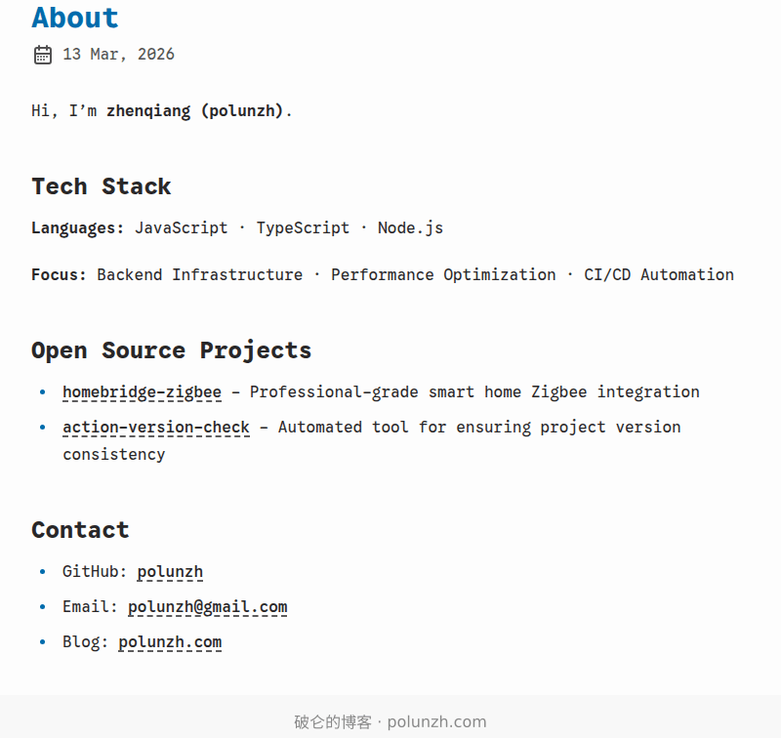The image size is (781, 738).
Task: Click the footer text 破仑的博客 · polunzh.com
Action: pyautogui.click(x=390, y=722)
